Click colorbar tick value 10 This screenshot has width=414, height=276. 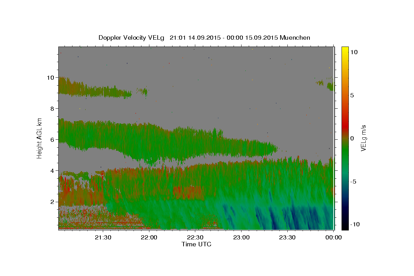pyautogui.click(x=354, y=52)
